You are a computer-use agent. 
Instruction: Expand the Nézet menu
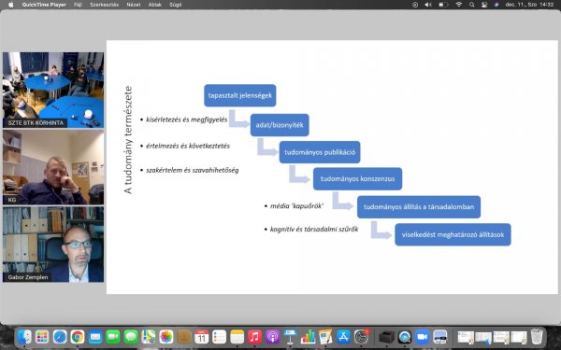click(x=134, y=5)
